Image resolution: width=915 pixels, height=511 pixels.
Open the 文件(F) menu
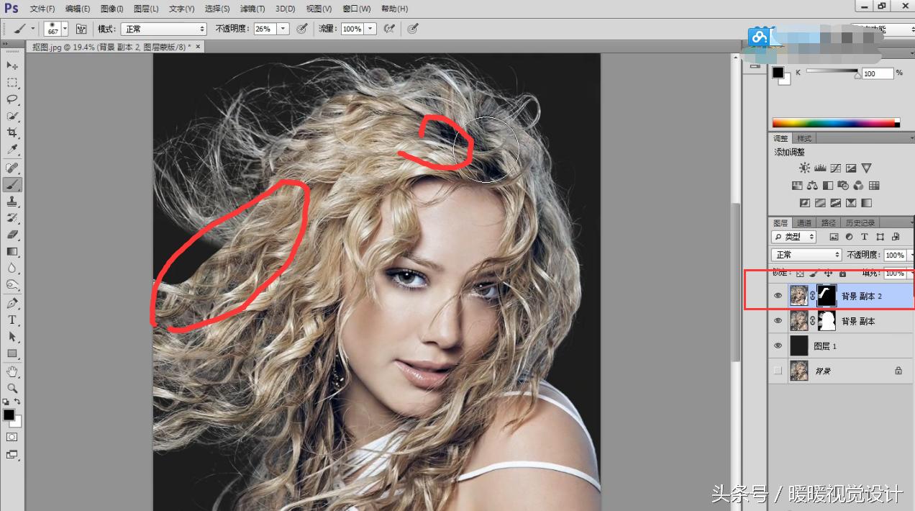[43, 9]
